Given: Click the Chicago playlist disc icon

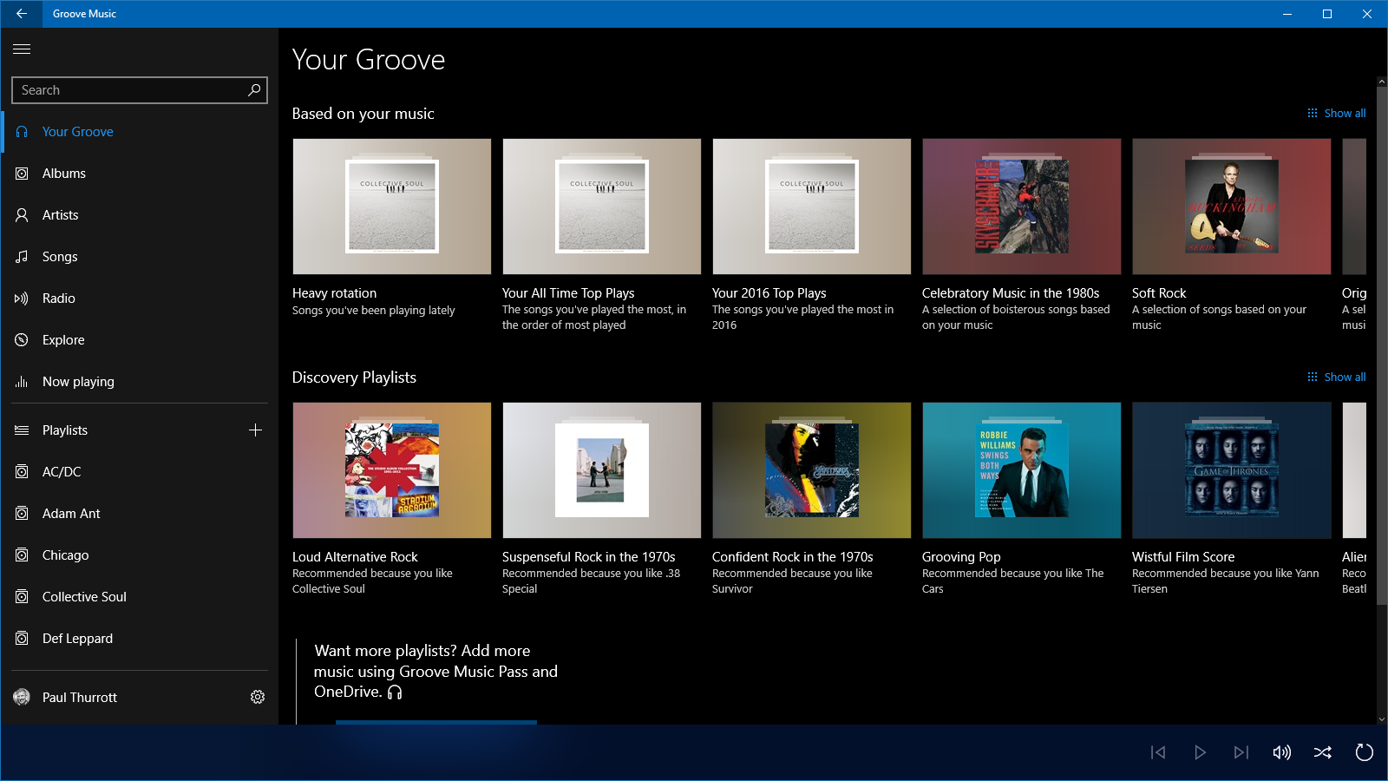Looking at the screenshot, I should click(22, 555).
